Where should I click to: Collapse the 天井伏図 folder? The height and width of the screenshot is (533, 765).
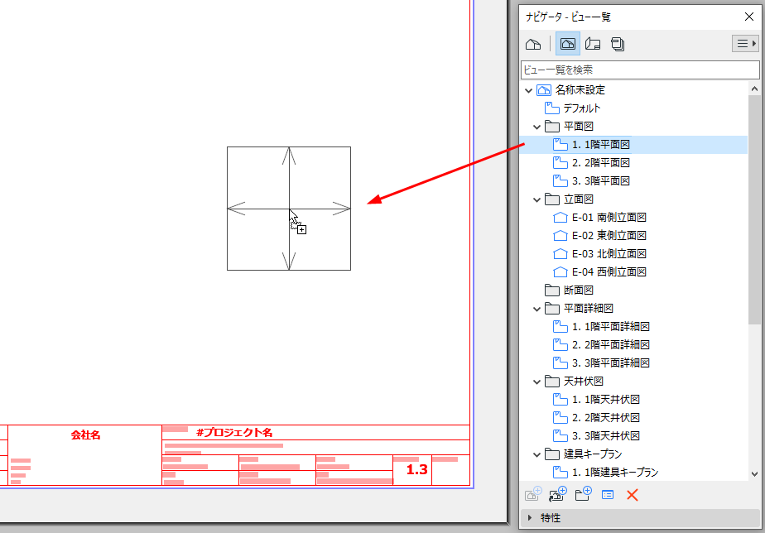tap(536, 381)
